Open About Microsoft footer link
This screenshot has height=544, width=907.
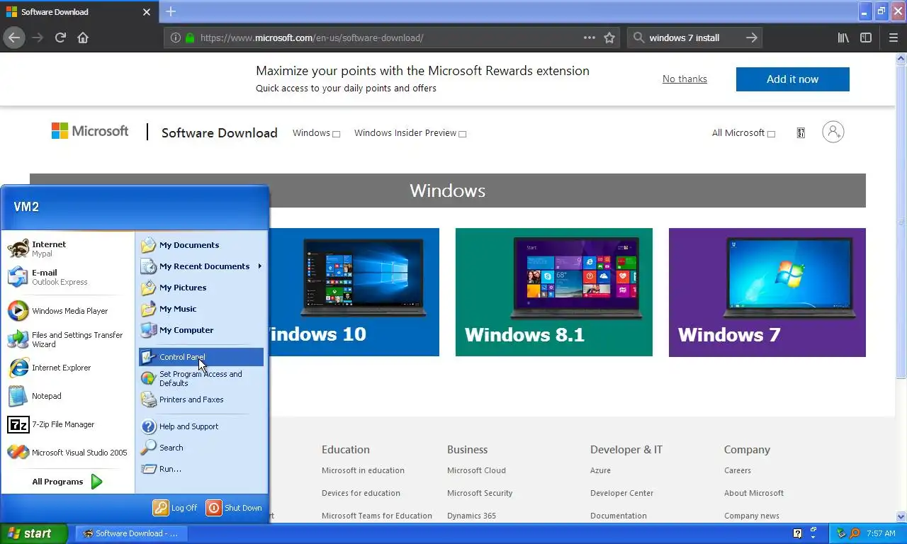pyautogui.click(x=754, y=493)
